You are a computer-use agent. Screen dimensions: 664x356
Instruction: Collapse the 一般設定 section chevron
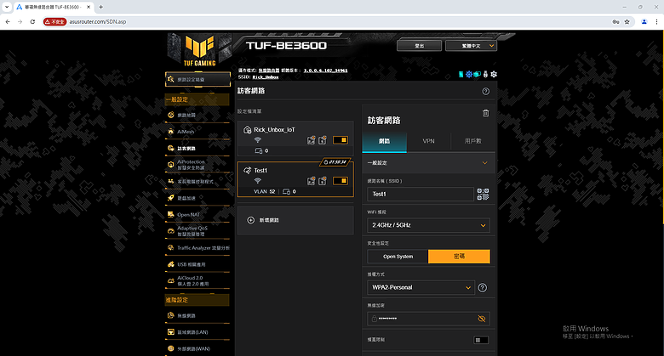pos(485,163)
